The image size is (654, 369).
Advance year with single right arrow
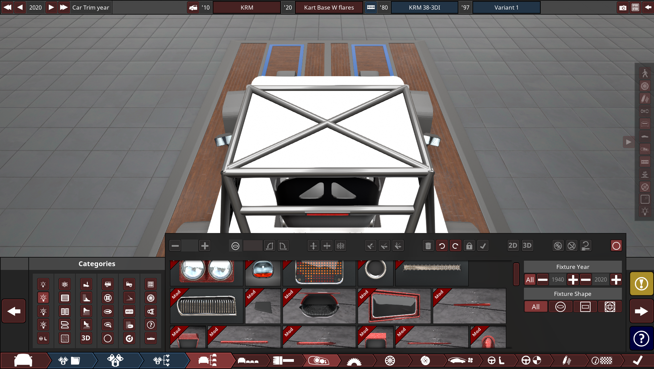click(x=51, y=7)
